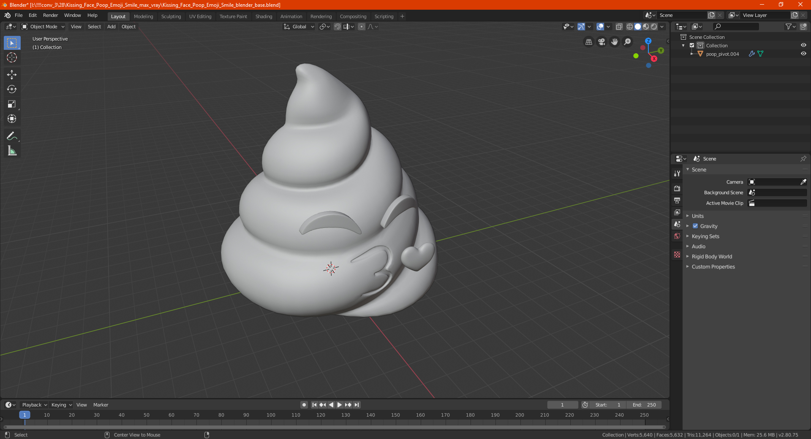Open the World properties tab

point(677,236)
